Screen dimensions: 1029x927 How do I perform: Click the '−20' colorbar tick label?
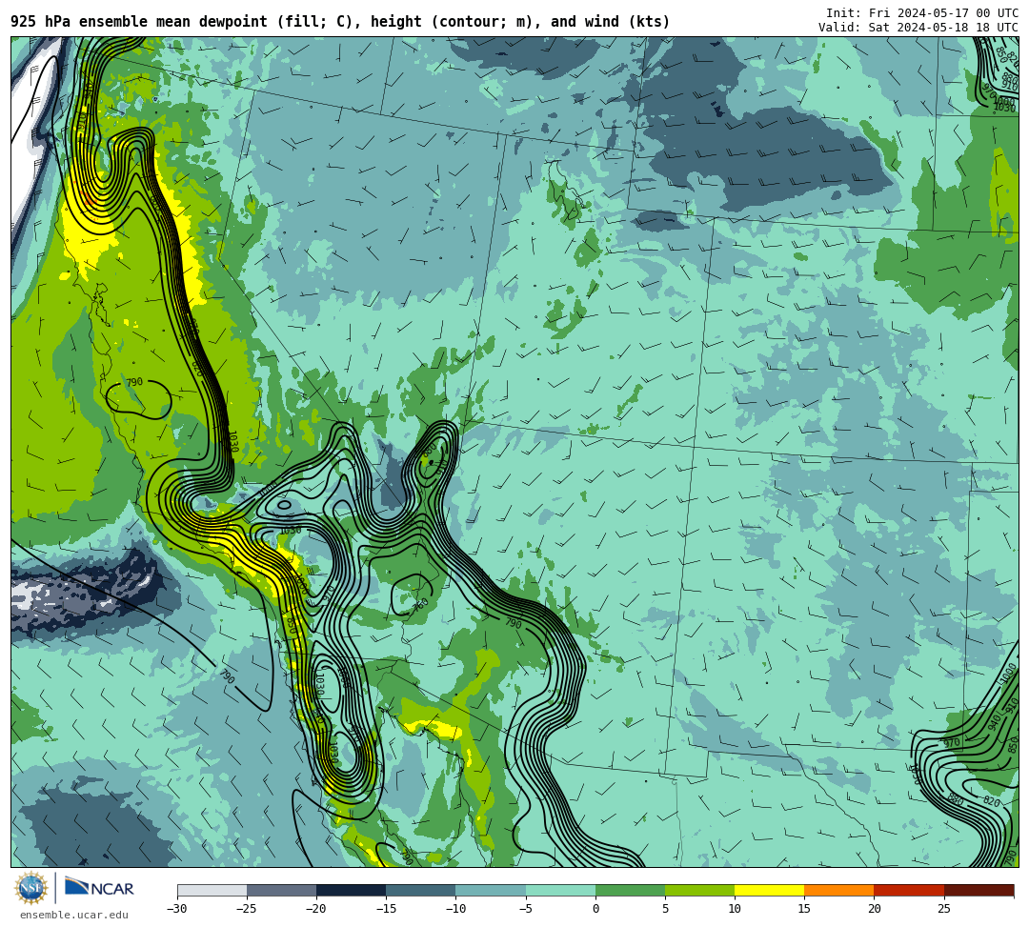(x=316, y=909)
